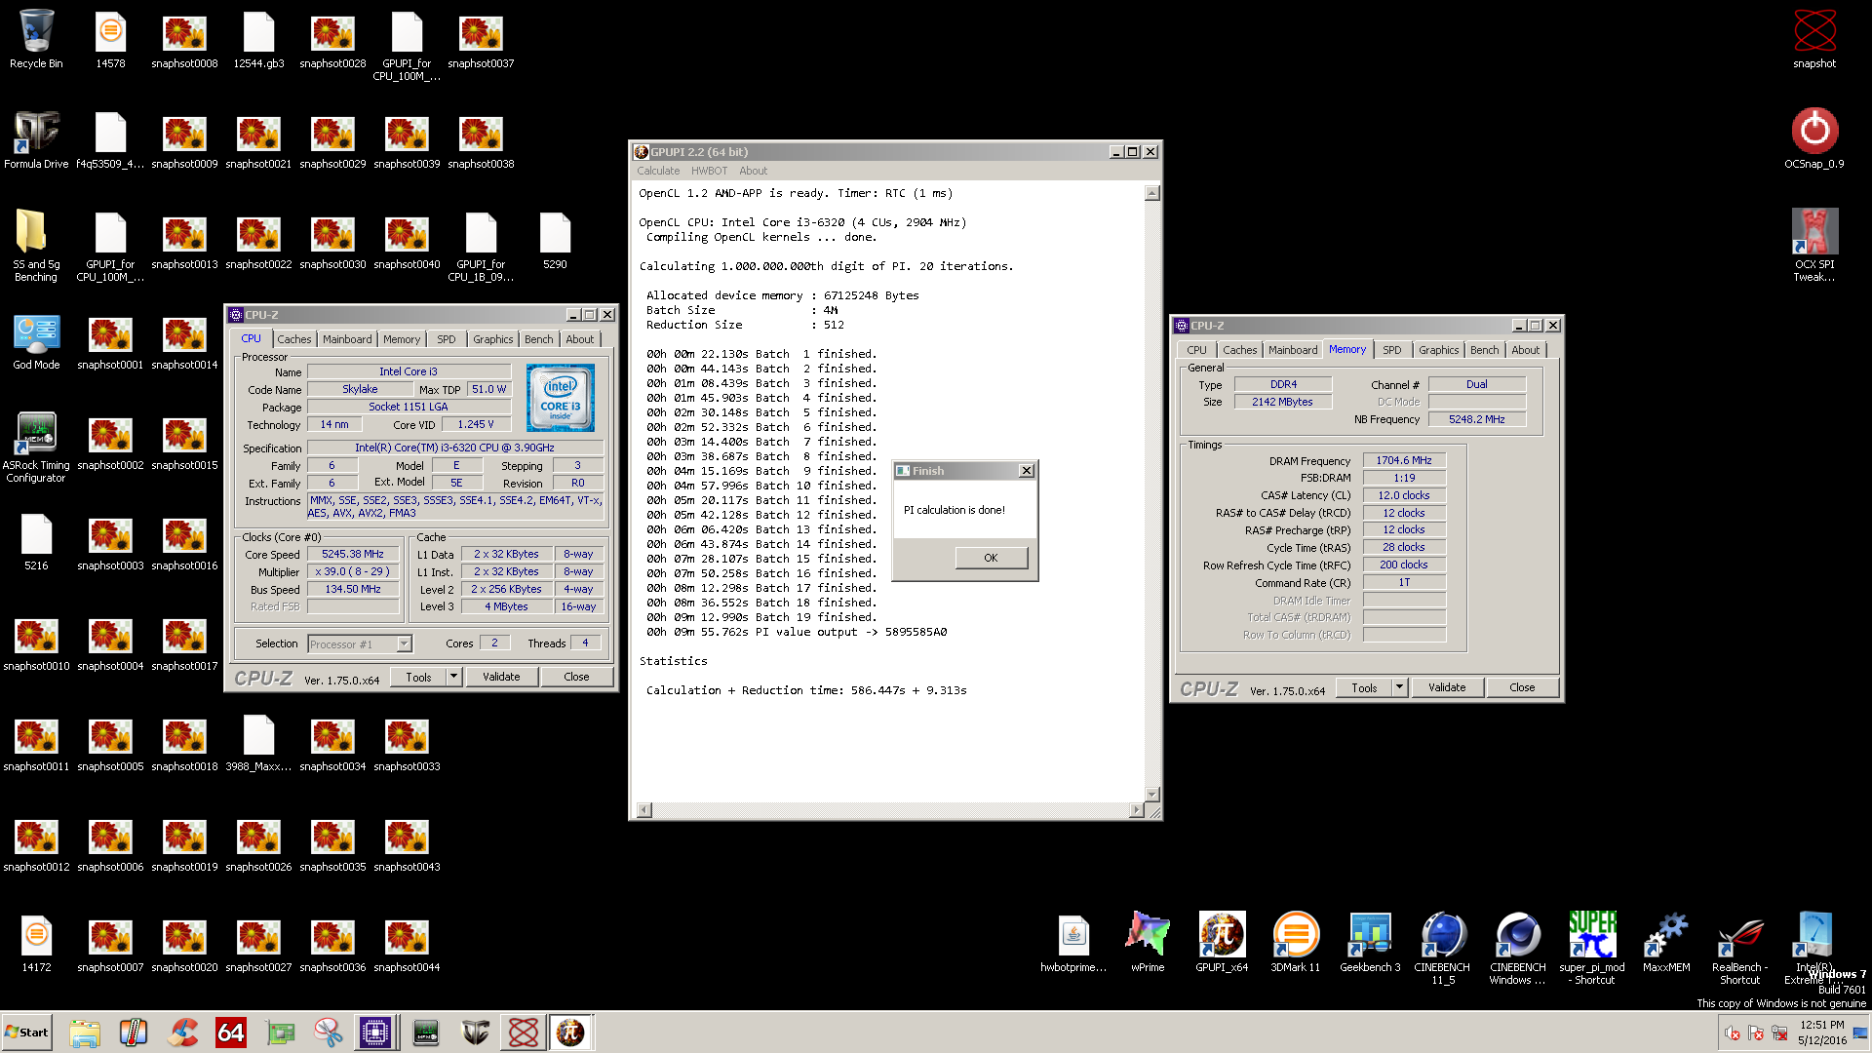Open hwbotprime desktop file
Viewport: 1872px width, 1053px height.
point(1073,943)
